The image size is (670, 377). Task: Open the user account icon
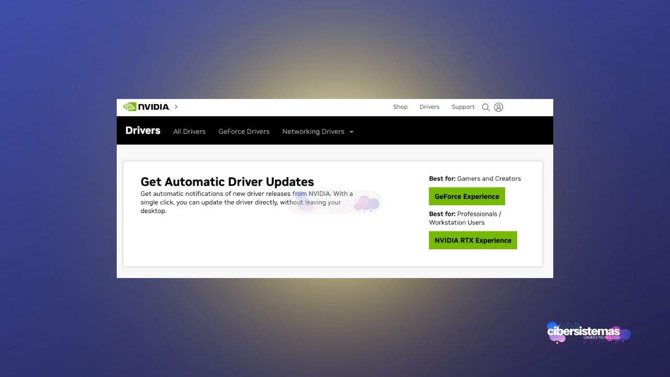(498, 107)
